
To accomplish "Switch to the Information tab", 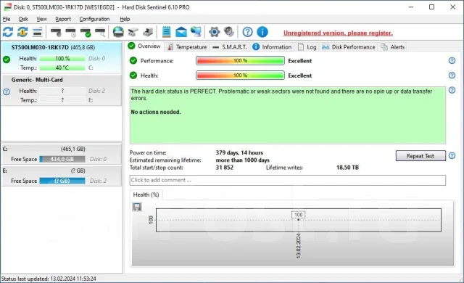I will [x=272, y=47].
